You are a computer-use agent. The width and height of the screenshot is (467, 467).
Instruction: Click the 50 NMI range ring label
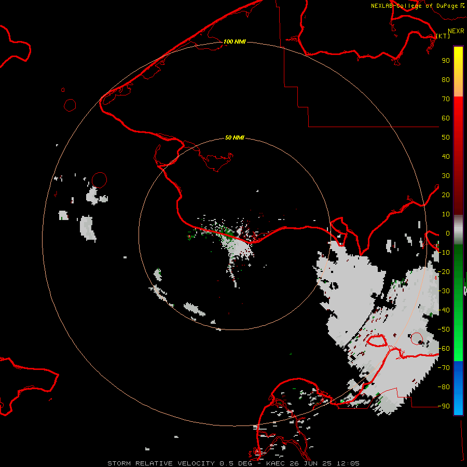235,138
